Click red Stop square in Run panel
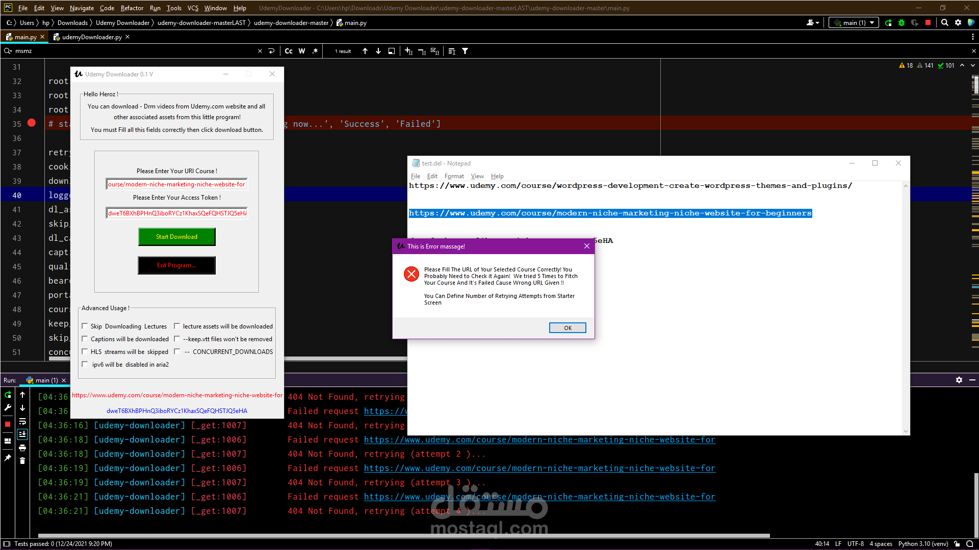Screen dimensions: 979x550 pos(8,424)
